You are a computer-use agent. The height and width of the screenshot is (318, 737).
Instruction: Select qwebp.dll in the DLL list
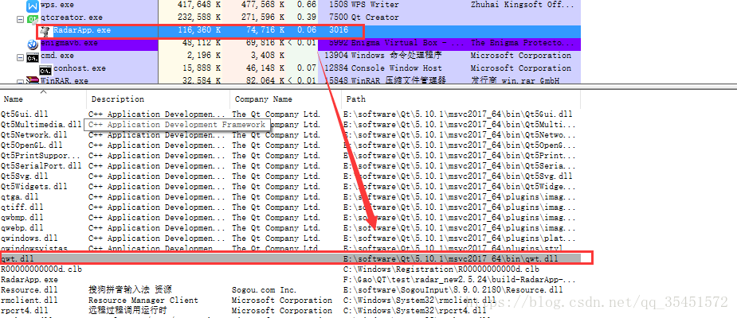[x=22, y=227]
